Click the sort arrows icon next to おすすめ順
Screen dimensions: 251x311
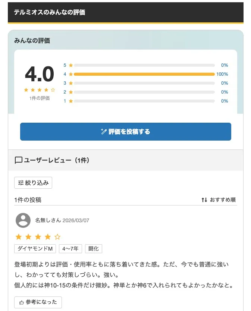204,200
